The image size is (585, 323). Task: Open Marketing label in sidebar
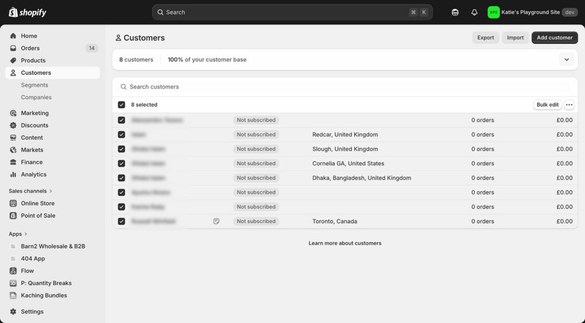(x=35, y=113)
